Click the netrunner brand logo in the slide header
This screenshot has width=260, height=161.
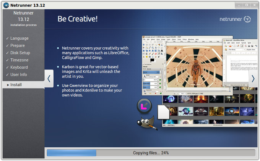tap(235, 19)
